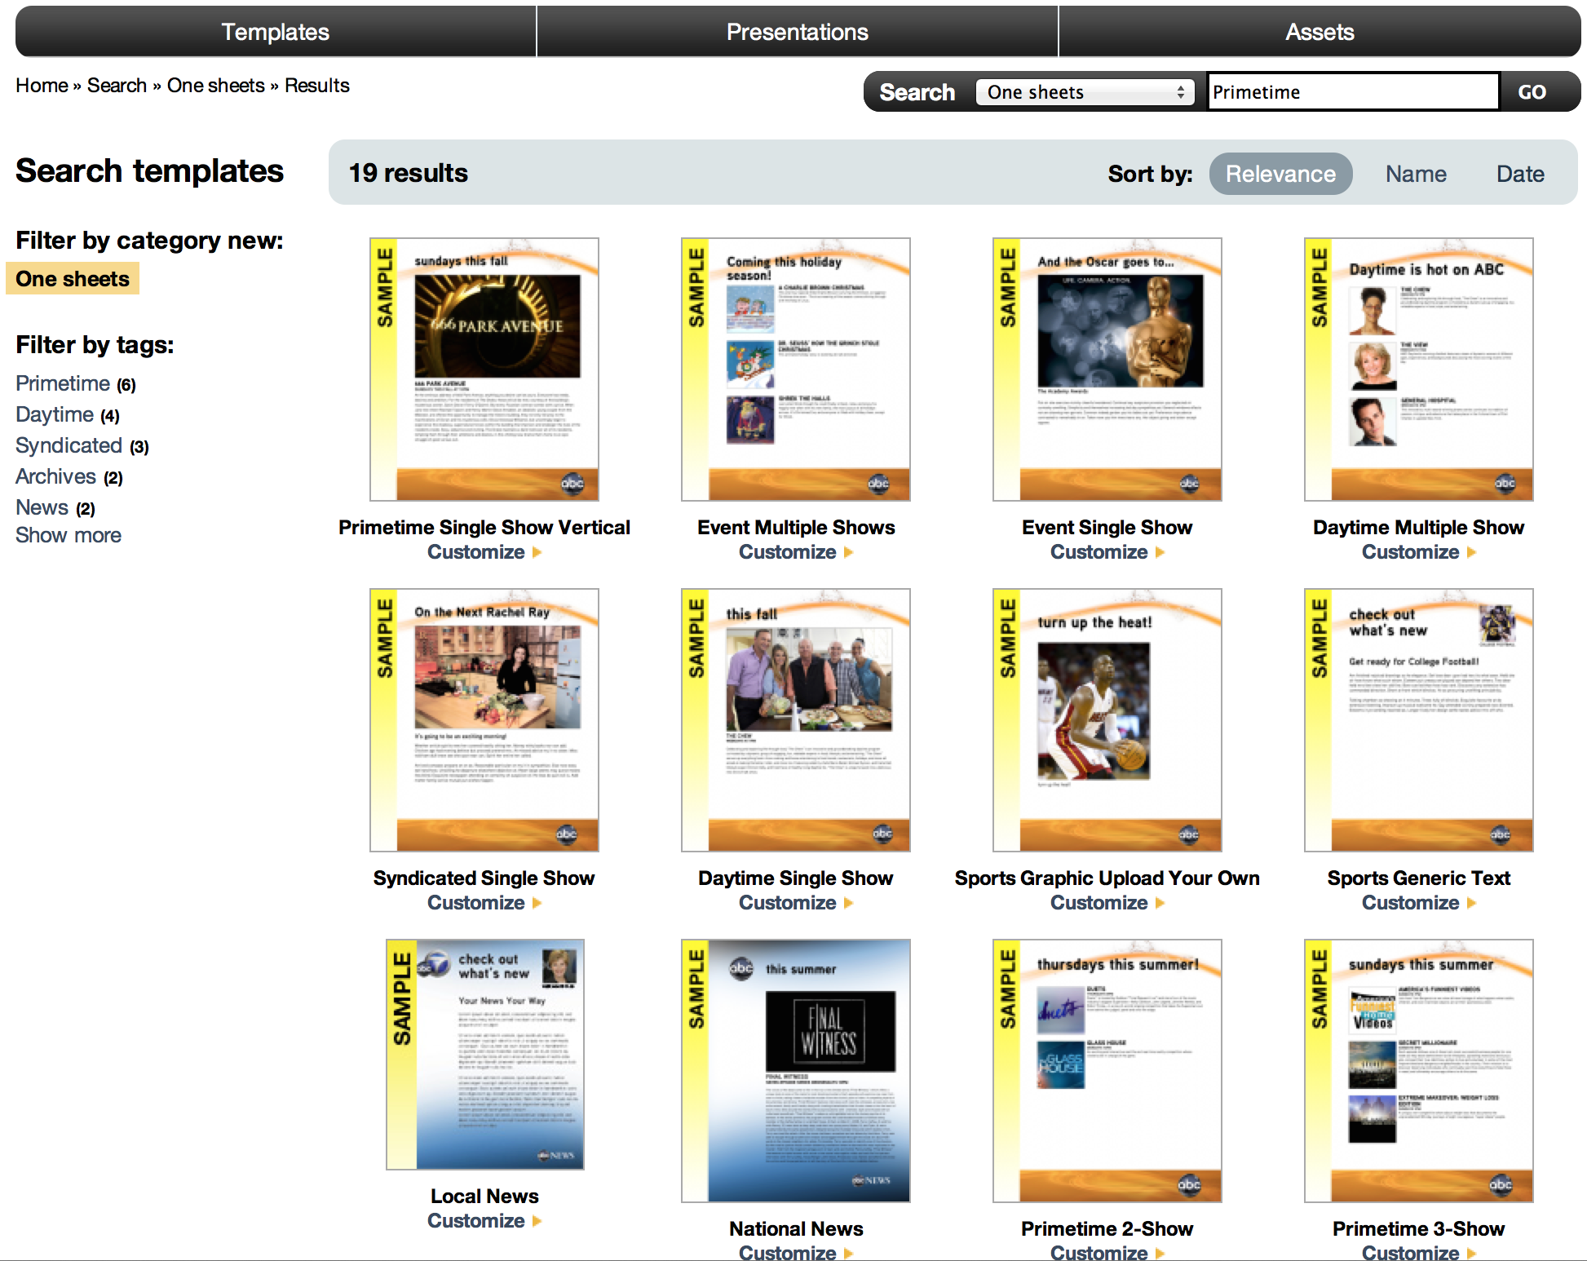Customize Sports Graphic Upload Your Own
The width and height of the screenshot is (1587, 1261).
(1107, 903)
